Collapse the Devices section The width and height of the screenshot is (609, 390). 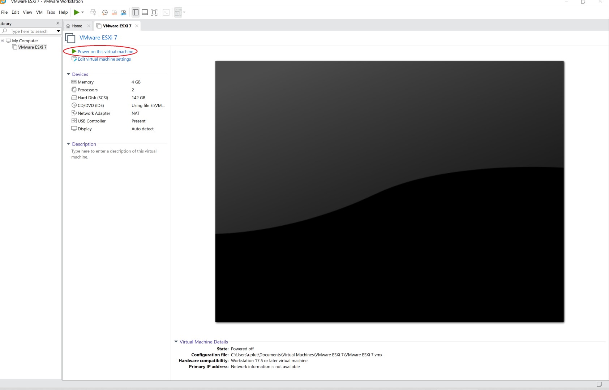point(68,74)
